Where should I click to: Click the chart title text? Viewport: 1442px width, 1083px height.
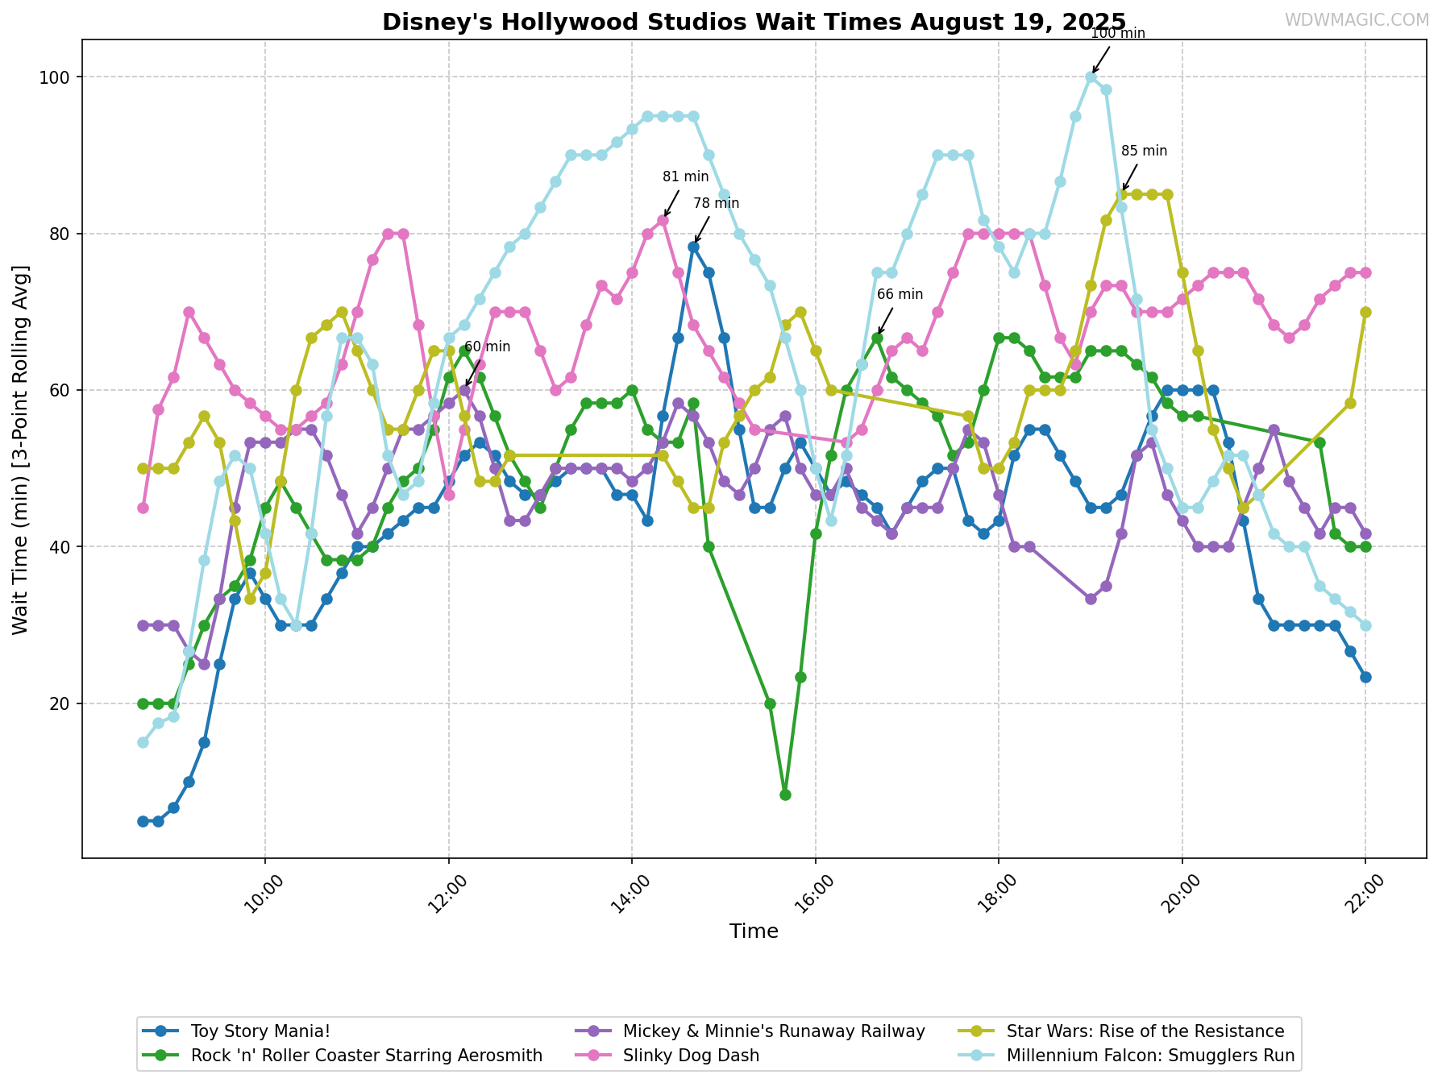pyautogui.click(x=754, y=22)
